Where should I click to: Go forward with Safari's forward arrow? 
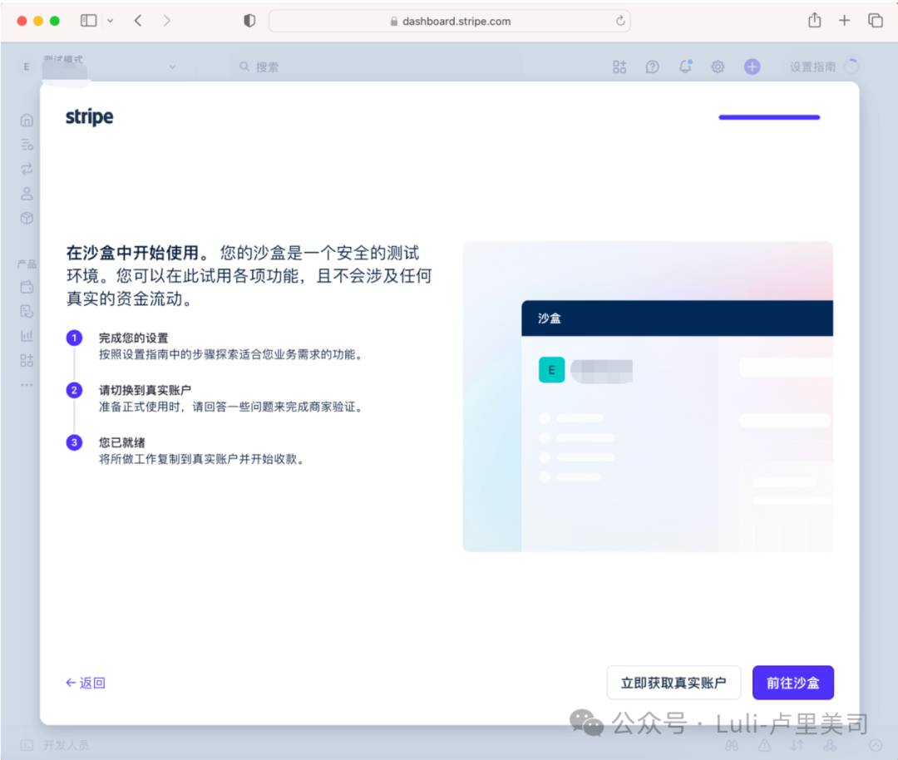[166, 21]
